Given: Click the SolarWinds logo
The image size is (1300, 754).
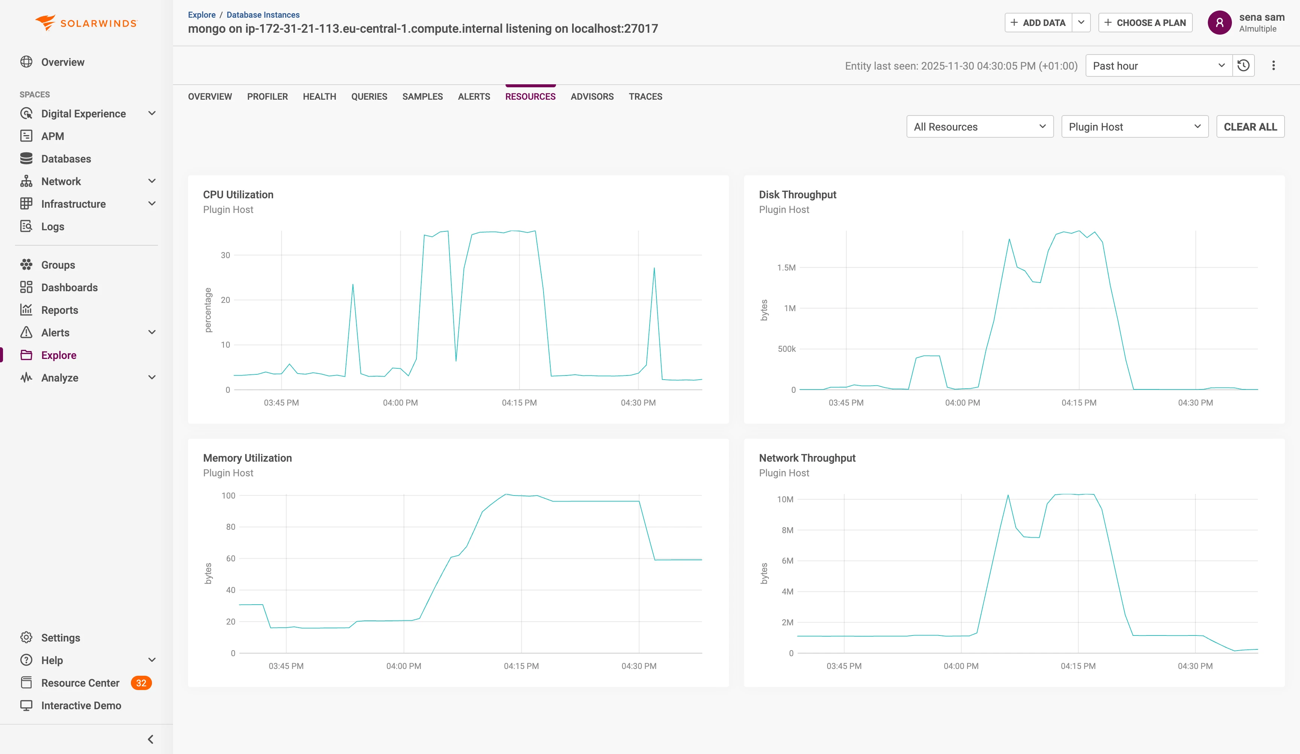Looking at the screenshot, I should [86, 23].
